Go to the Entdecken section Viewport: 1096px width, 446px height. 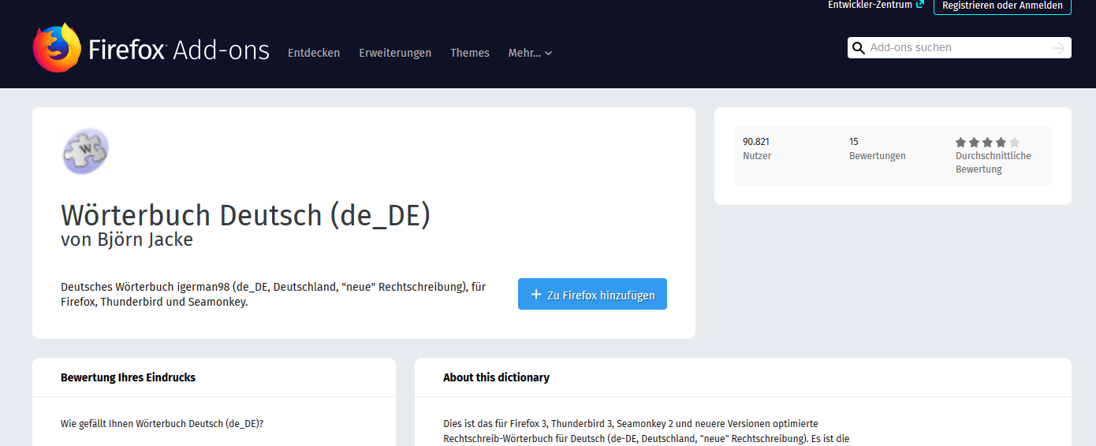pos(314,53)
